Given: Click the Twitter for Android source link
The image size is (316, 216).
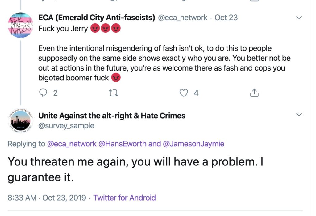Looking at the screenshot, I should pyautogui.click(x=124, y=198).
